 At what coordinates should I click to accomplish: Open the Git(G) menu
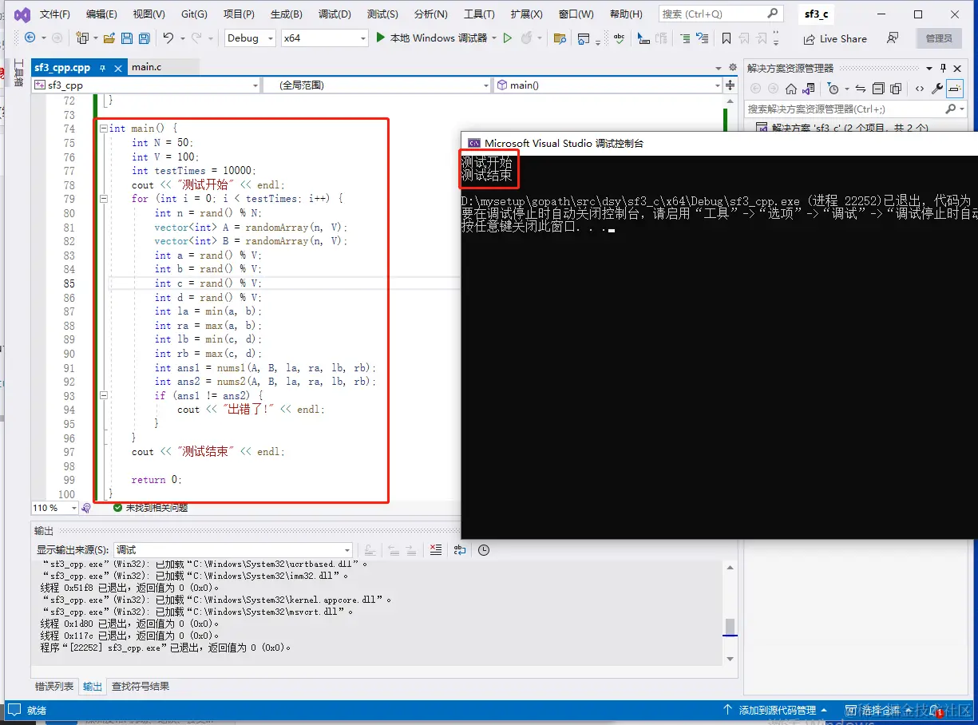(194, 14)
